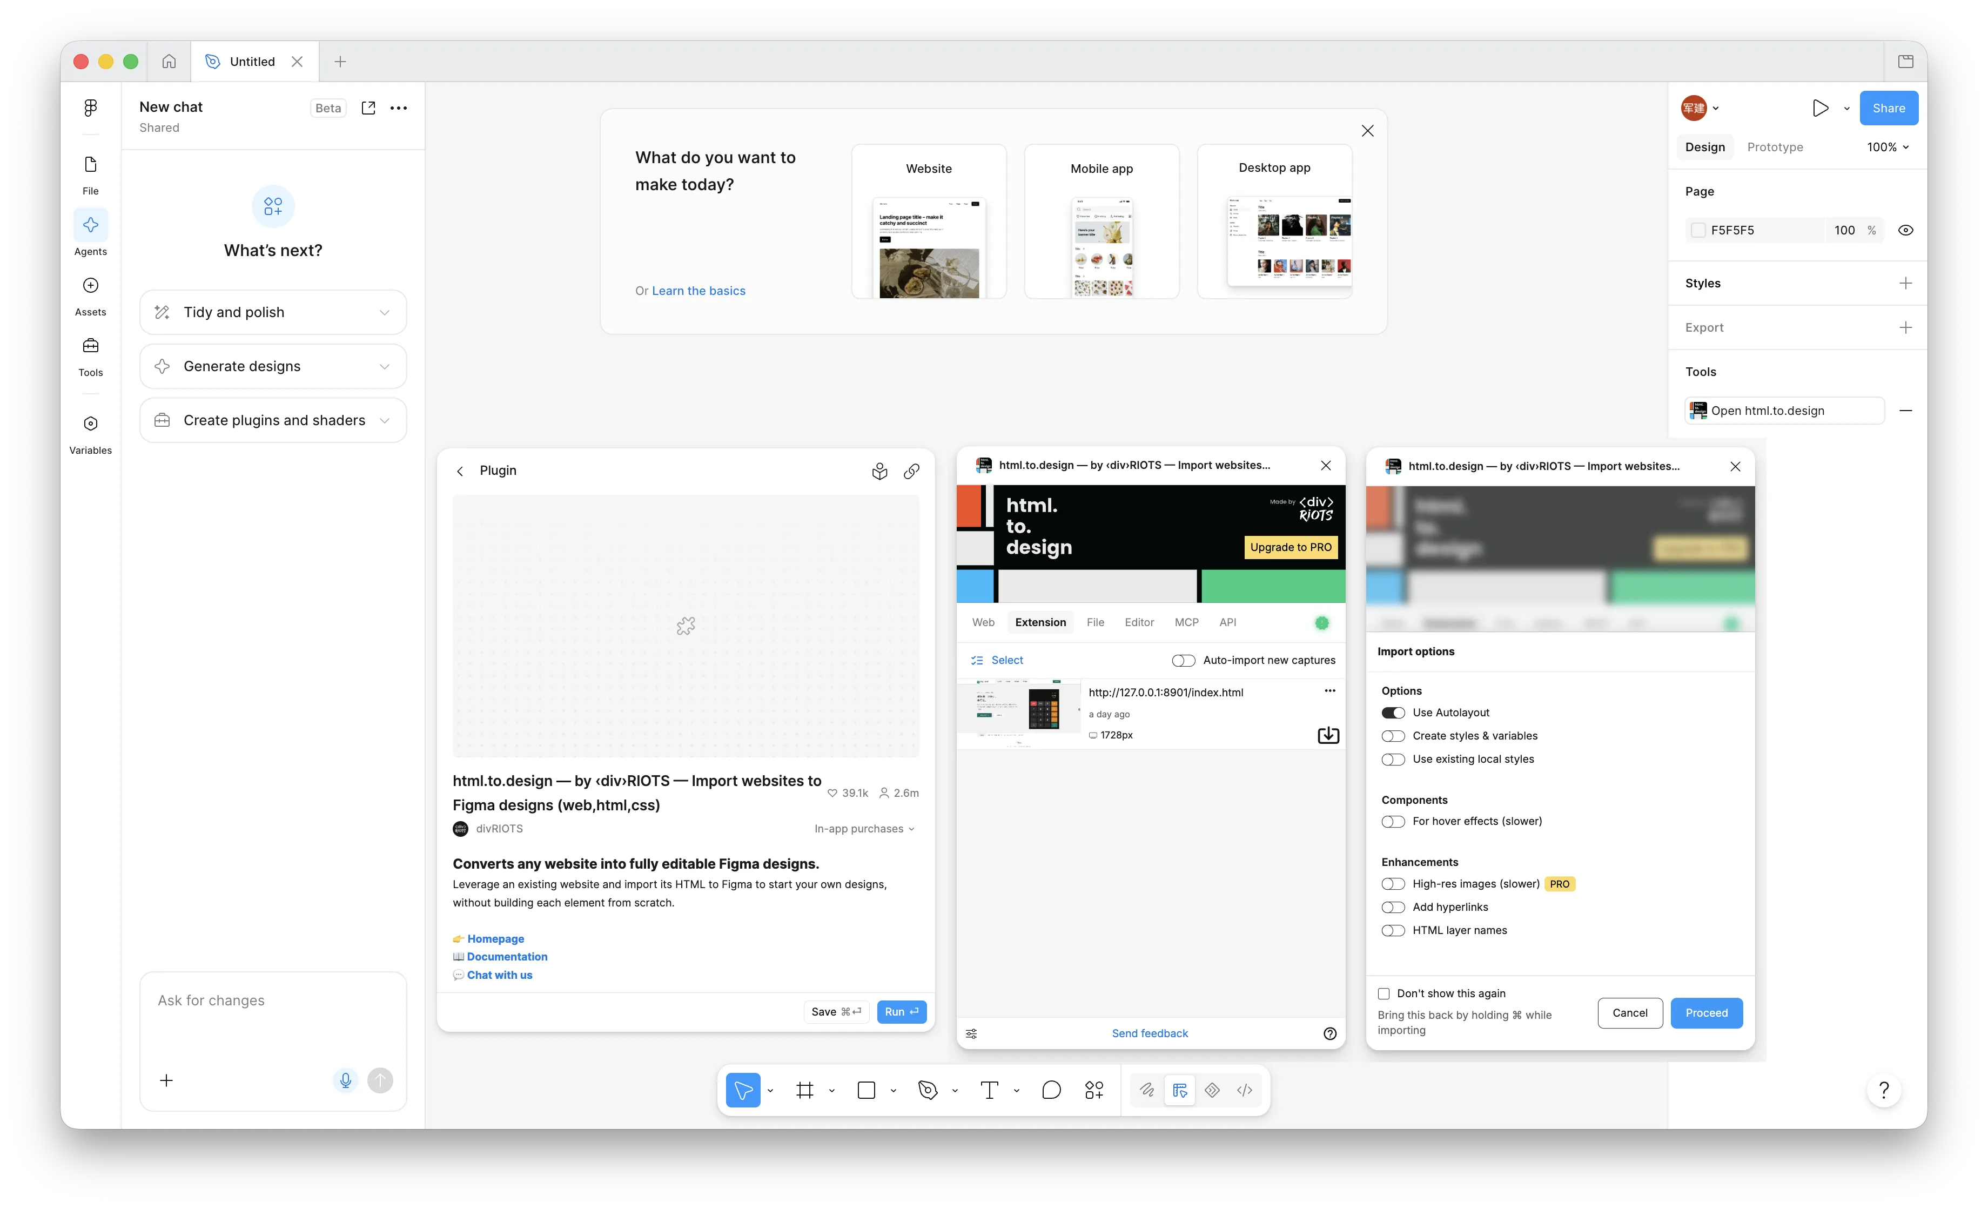This screenshot has height=1209, width=1988.
Task: Click the Share button
Action: pos(1888,108)
